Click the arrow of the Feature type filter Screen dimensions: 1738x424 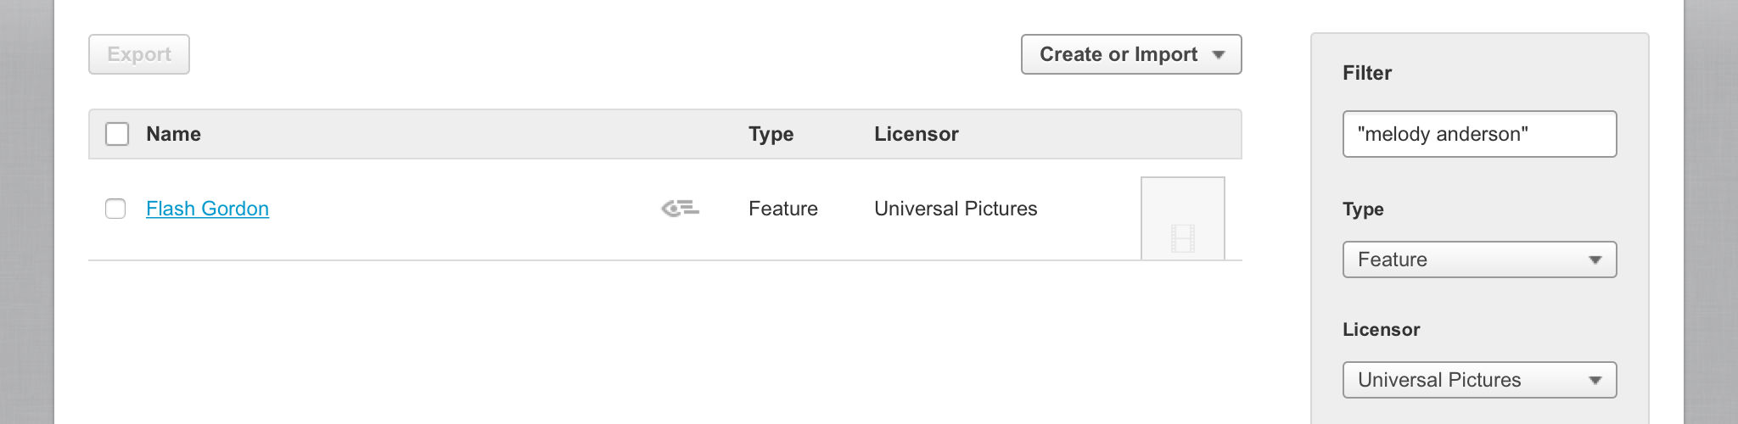pyautogui.click(x=1595, y=259)
